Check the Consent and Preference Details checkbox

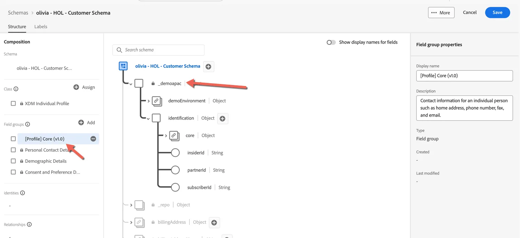tap(13, 172)
